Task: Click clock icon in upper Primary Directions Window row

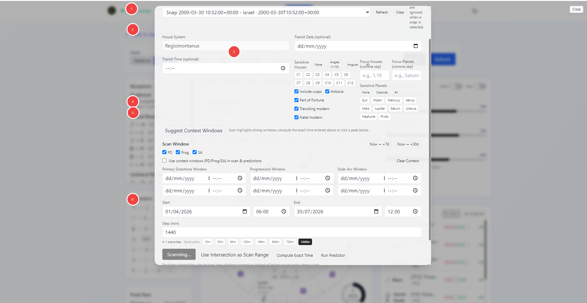Action: coord(240,178)
